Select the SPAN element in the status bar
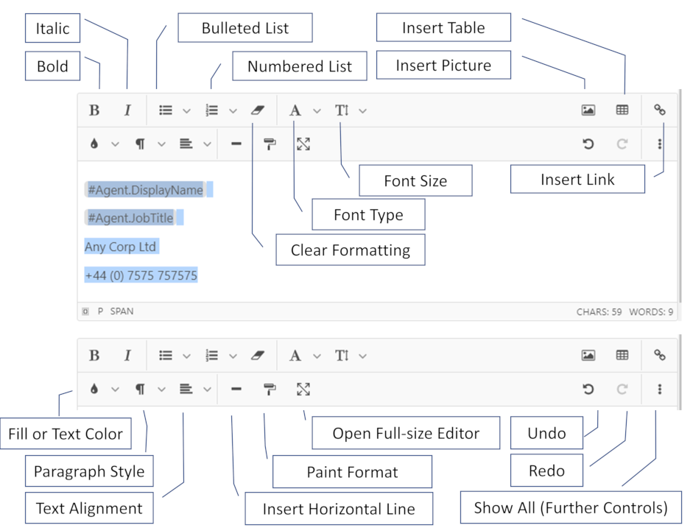This screenshot has width=693, height=528. pos(122,311)
